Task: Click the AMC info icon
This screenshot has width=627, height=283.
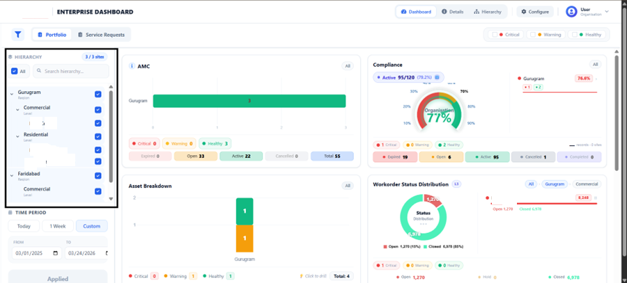Action: 132,66
